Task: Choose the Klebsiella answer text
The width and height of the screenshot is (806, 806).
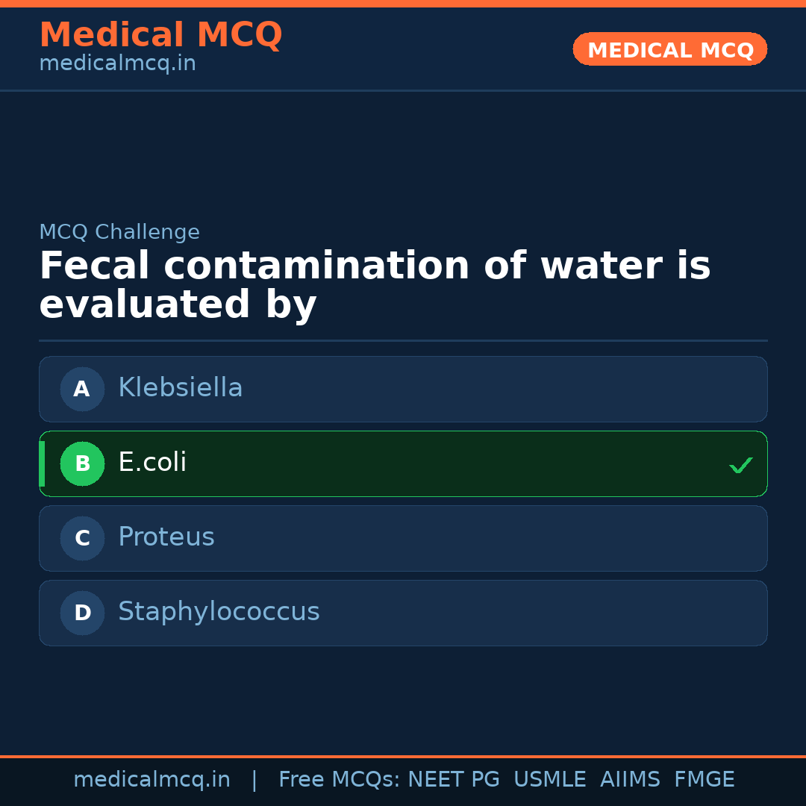Action: point(180,388)
